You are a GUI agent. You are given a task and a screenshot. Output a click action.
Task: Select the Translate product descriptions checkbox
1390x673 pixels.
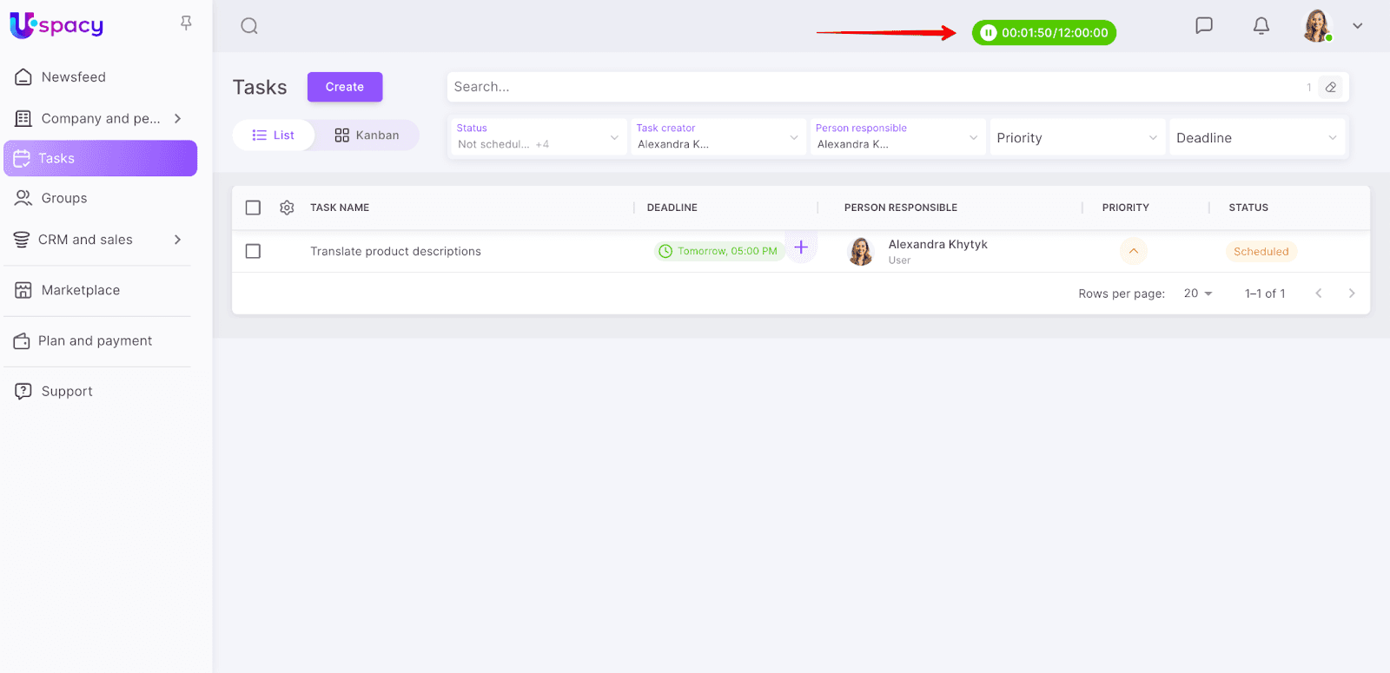253,251
